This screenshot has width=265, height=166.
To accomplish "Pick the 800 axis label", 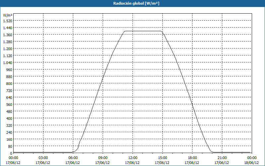I will [x=9, y=84].
